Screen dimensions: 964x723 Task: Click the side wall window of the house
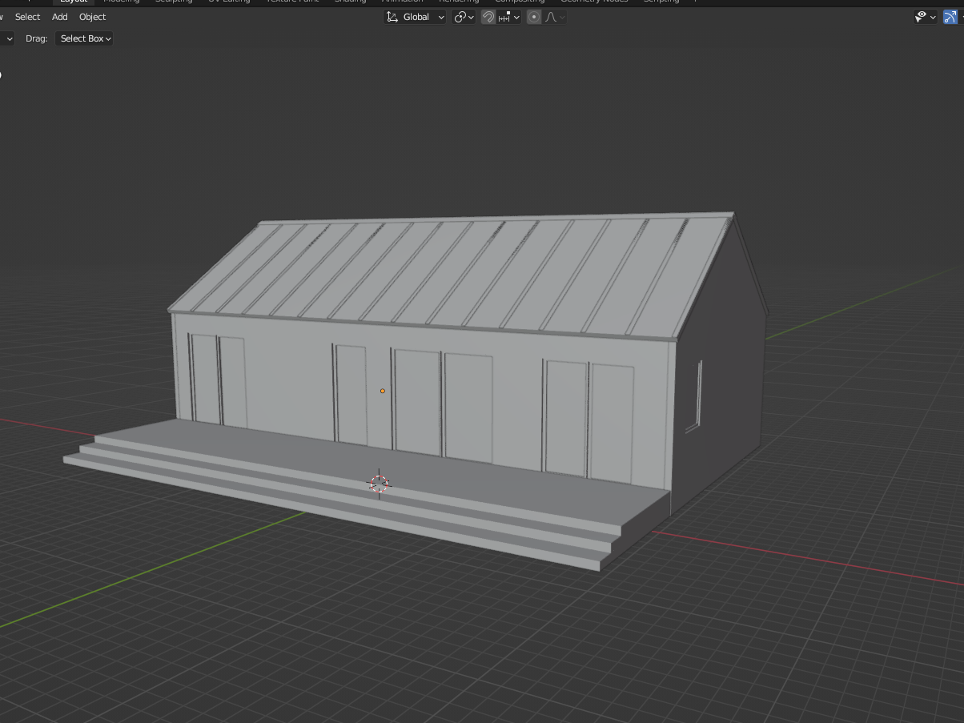[693, 396]
